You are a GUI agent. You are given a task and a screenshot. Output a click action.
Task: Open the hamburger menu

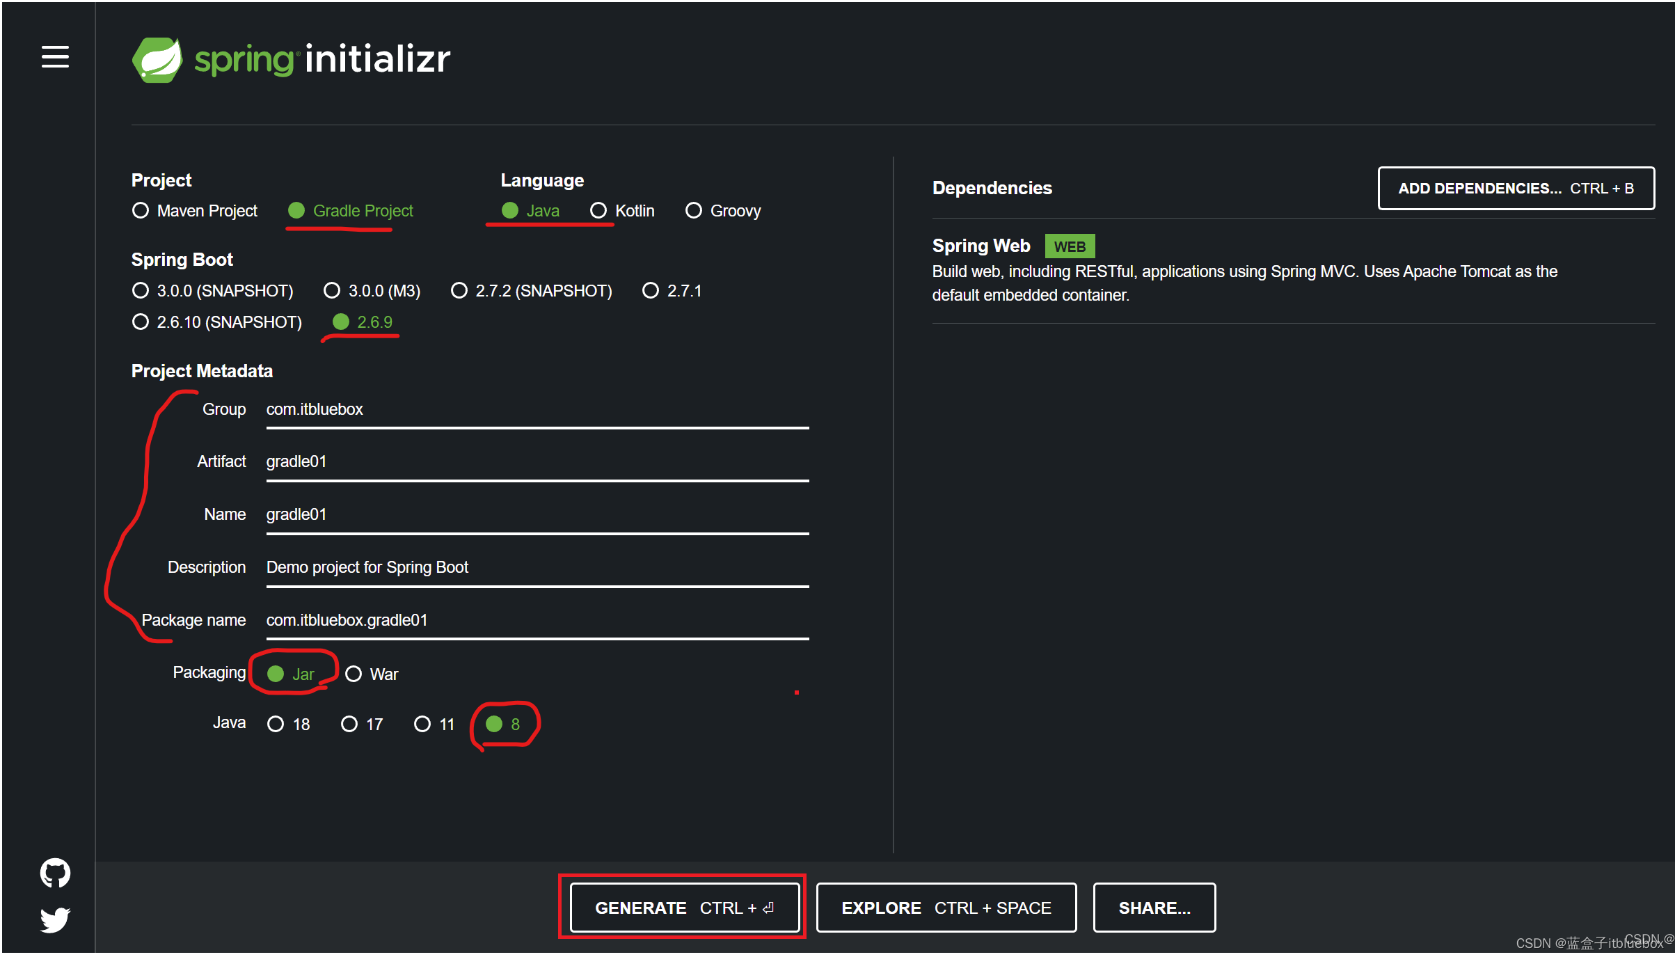55,57
